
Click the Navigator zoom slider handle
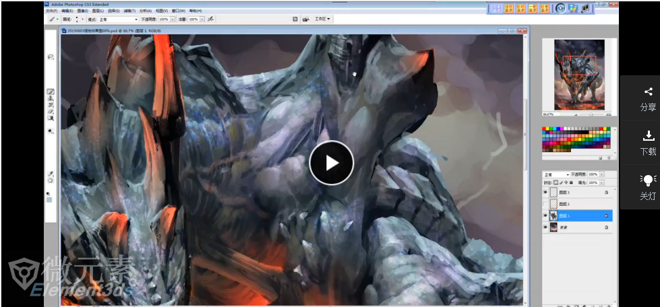(x=591, y=114)
